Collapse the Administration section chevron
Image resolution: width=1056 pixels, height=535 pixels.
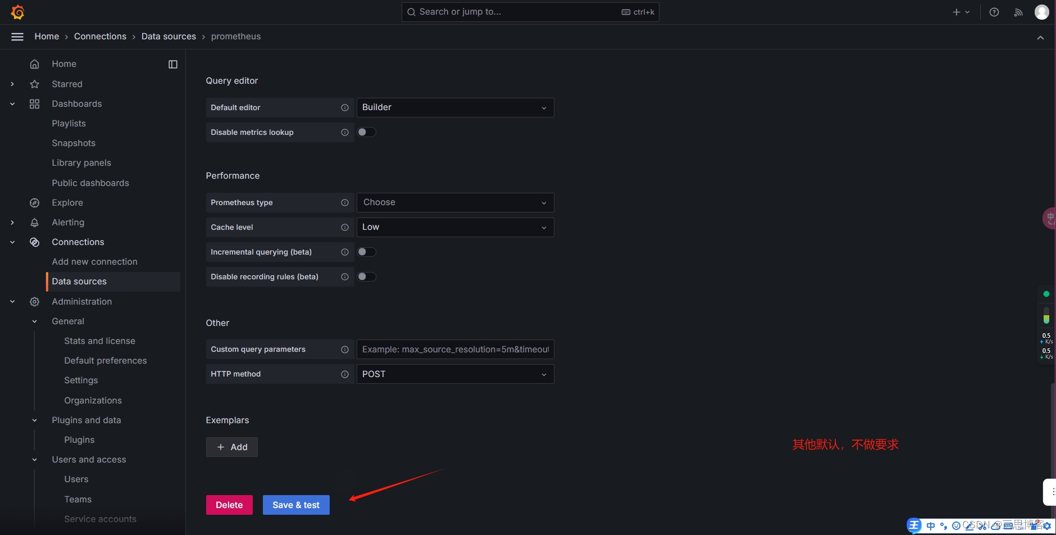pyautogui.click(x=12, y=302)
